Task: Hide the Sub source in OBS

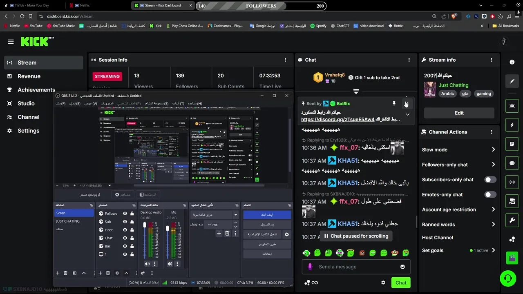Action: pos(125,222)
